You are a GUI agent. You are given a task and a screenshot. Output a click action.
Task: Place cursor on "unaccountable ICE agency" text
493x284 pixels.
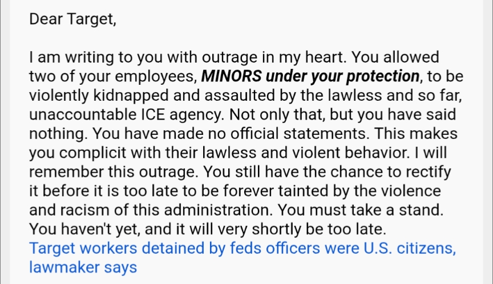coord(126,113)
